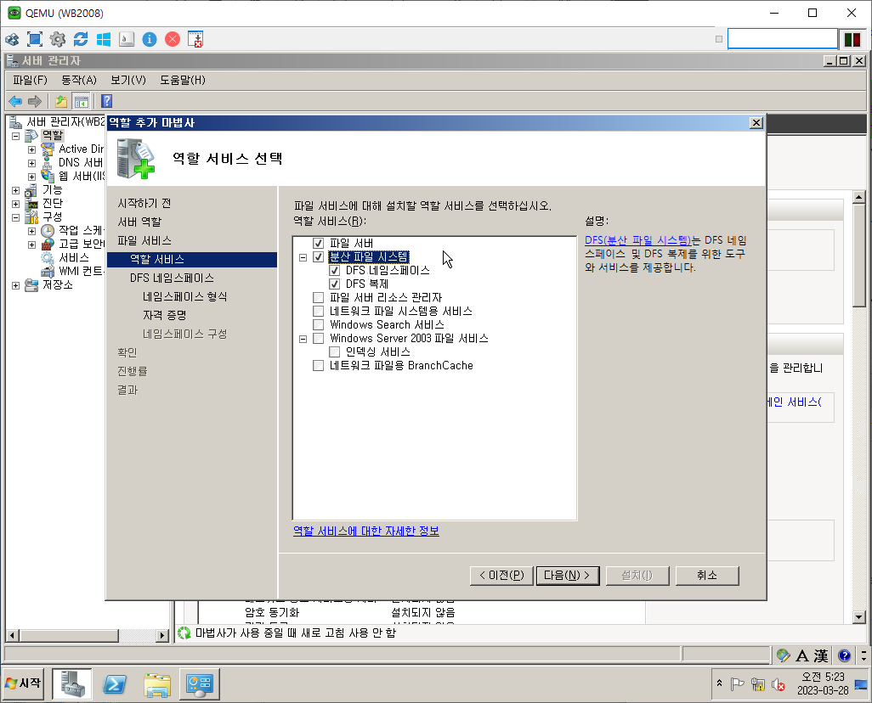The height and width of the screenshot is (703, 872).
Task: Click the 이전(P) previous button
Action: (x=501, y=575)
